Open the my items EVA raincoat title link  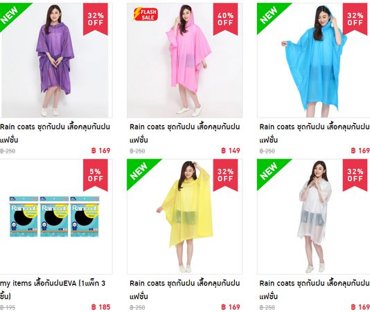(x=53, y=289)
